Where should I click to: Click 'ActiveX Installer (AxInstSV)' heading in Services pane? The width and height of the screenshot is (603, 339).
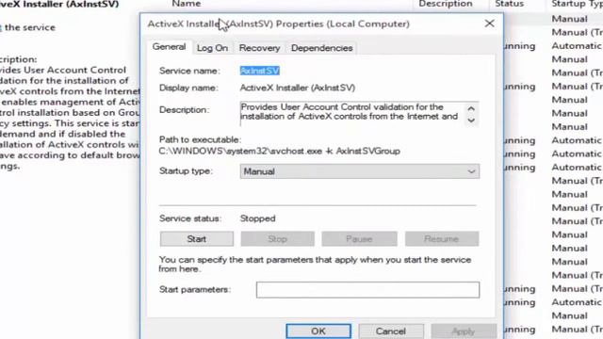tap(59, 4)
